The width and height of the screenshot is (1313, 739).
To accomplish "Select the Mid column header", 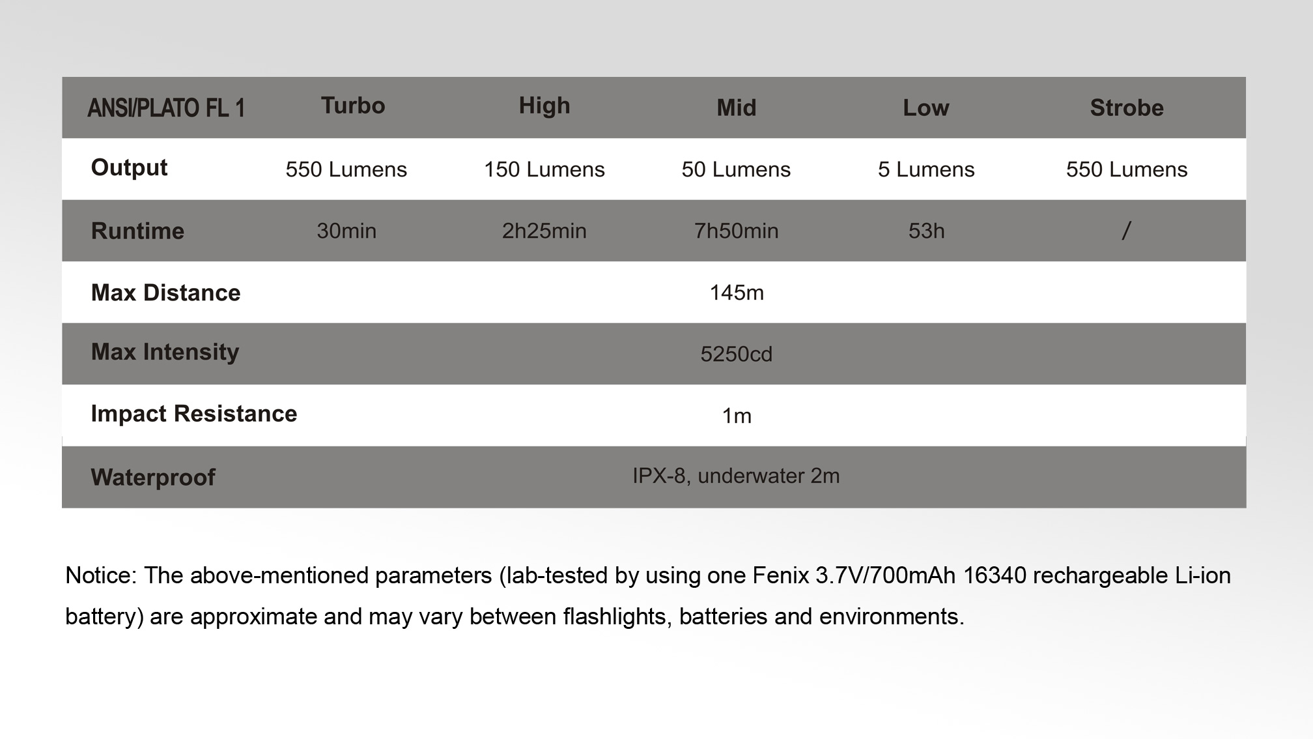I will tap(737, 108).
